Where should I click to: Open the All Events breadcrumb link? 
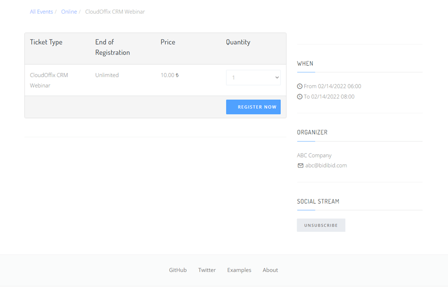pos(41,12)
